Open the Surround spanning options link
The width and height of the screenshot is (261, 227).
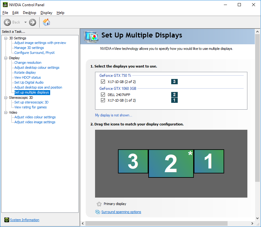coord(121,212)
